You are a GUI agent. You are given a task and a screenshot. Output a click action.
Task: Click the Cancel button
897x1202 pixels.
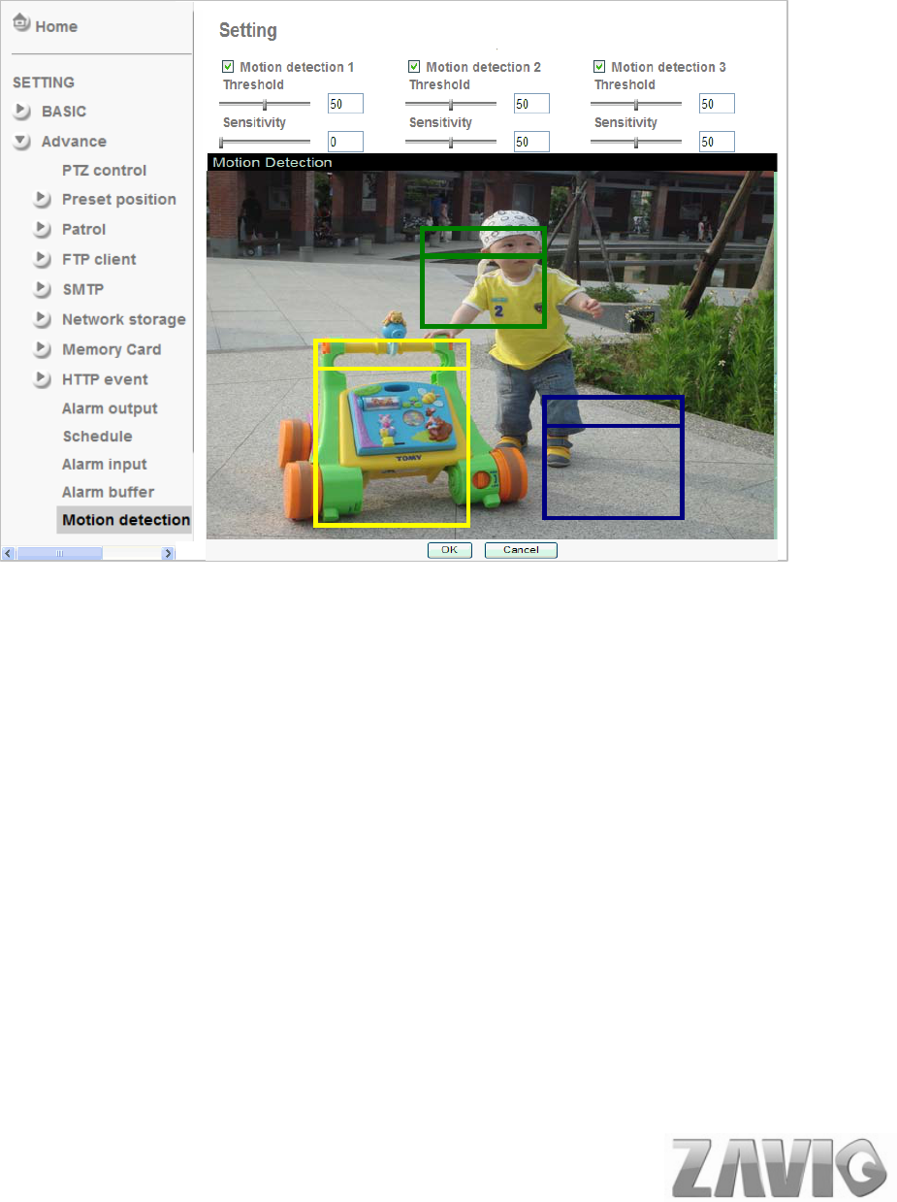coord(521,550)
